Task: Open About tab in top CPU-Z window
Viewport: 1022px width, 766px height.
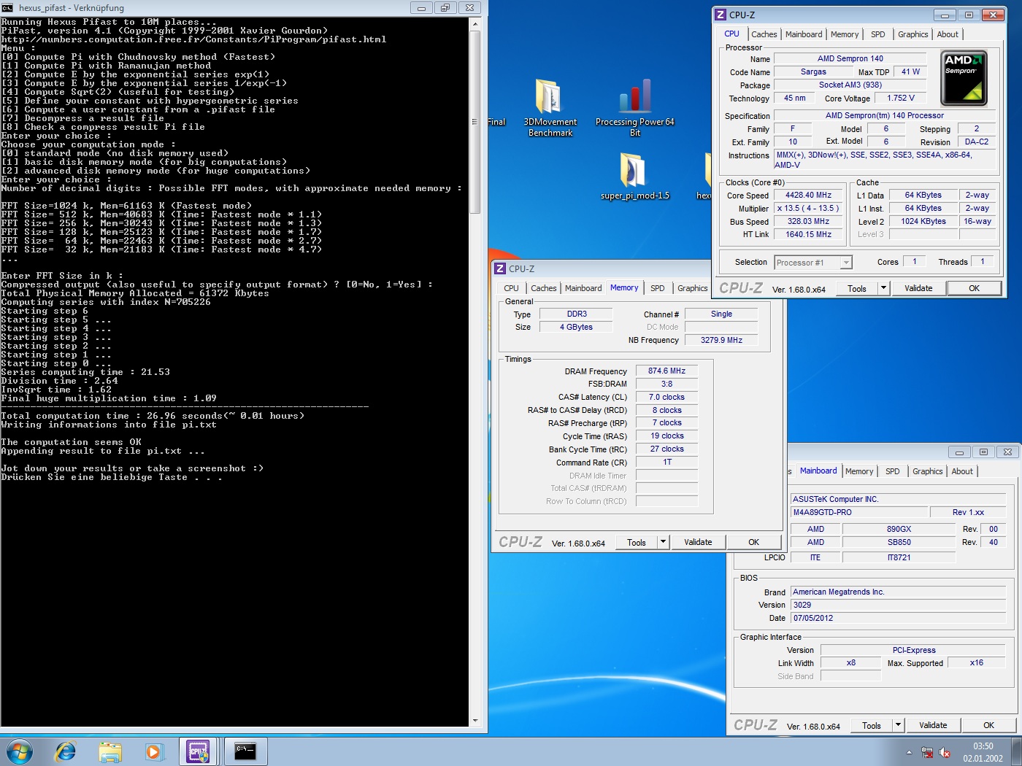Action: click(948, 34)
